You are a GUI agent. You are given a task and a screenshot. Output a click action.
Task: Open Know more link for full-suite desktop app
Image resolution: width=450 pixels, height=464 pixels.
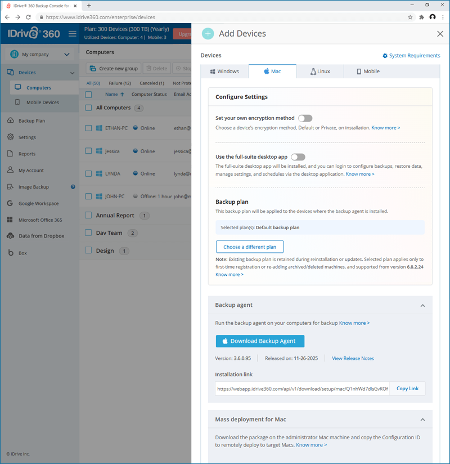360,174
